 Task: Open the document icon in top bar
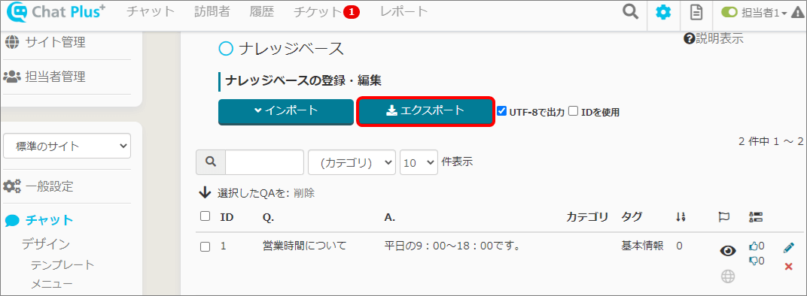click(x=696, y=12)
